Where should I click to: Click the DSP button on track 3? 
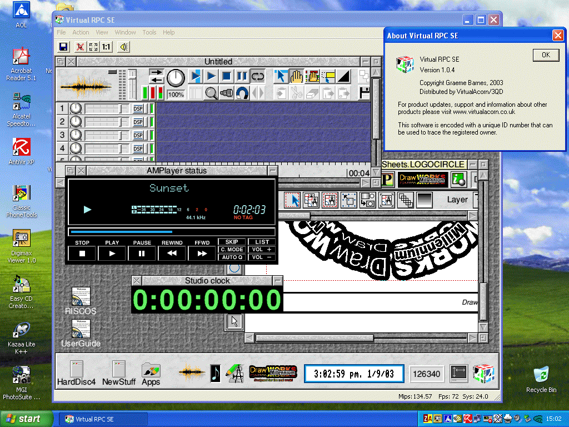(138, 136)
